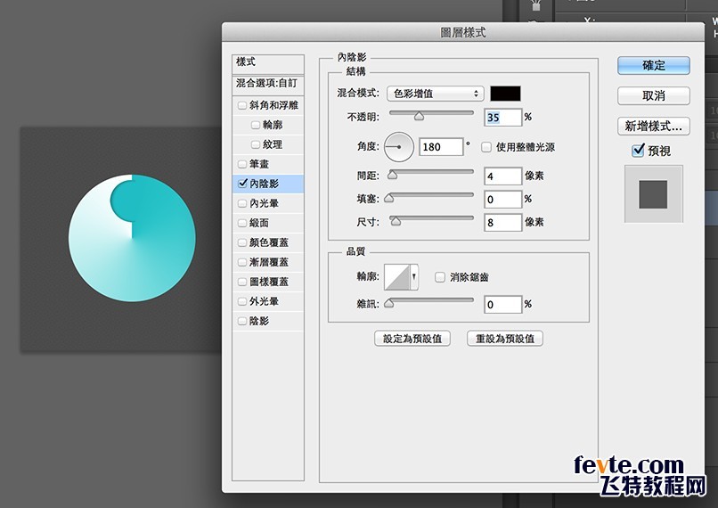Viewport: 718px width, 508px height.
Task: Click the 新增樣式... button
Action: (x=654, y=126)
